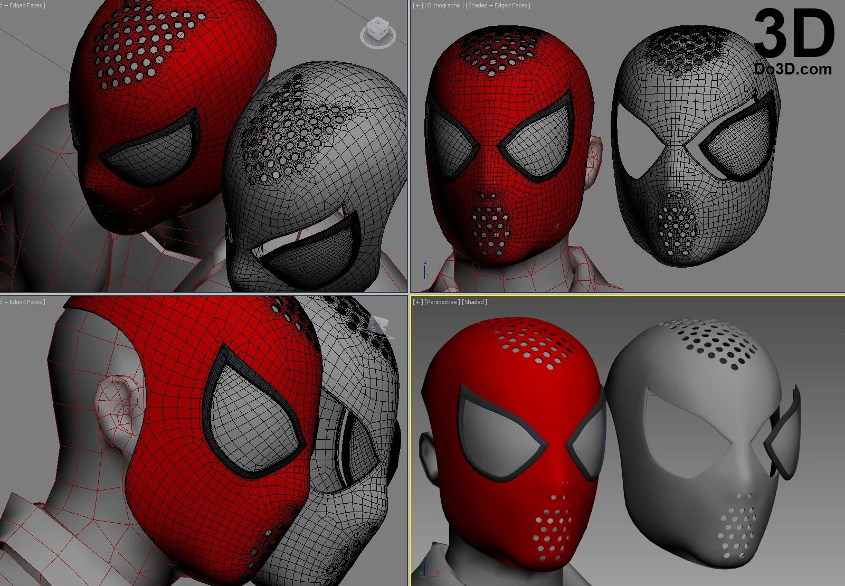Click the ViewCube in the top-left viewport
This screenshot has height=586, width=845.
[378, 32]
